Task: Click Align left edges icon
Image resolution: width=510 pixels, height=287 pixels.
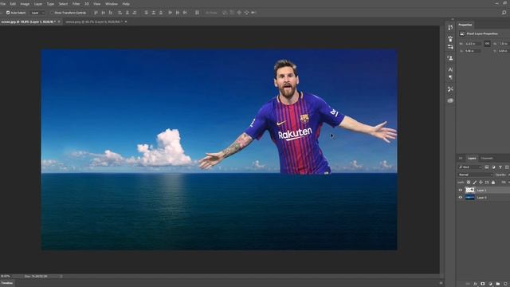Action: (120, 13)
